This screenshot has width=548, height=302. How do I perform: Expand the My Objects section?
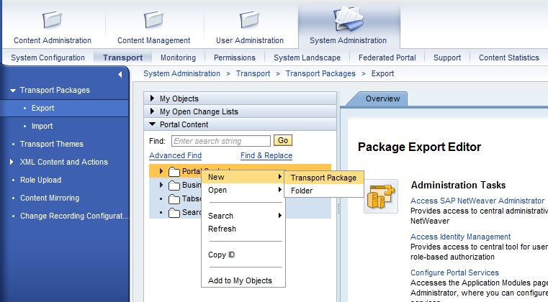[x=152, y=99]
